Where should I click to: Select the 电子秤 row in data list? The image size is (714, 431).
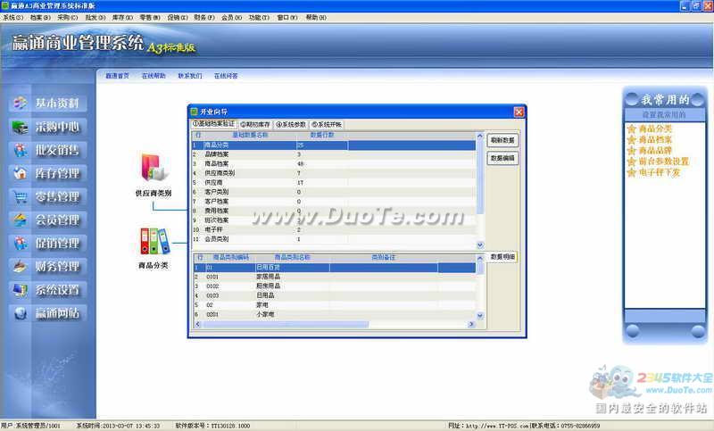(334, 230)
